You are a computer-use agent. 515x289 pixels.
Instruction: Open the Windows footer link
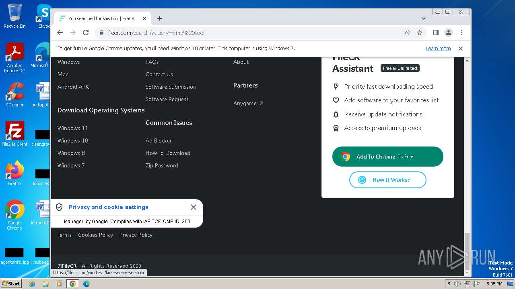69,62
